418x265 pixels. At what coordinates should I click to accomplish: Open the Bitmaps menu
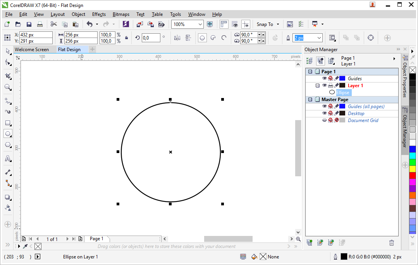coord(121,14)
